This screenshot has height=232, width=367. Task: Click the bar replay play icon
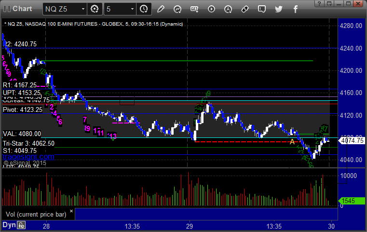211,9
